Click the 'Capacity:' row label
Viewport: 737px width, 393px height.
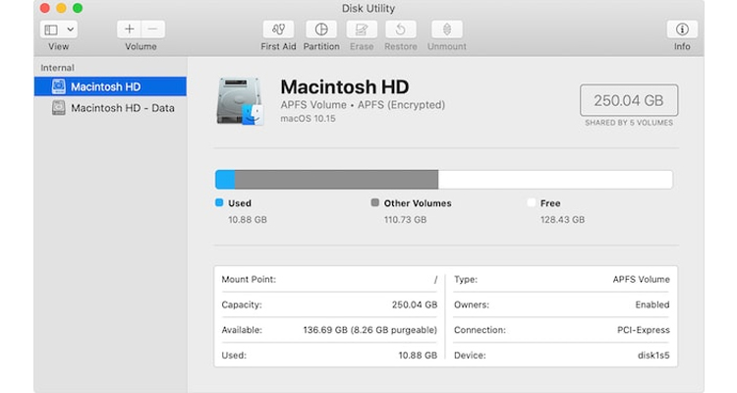242,305
